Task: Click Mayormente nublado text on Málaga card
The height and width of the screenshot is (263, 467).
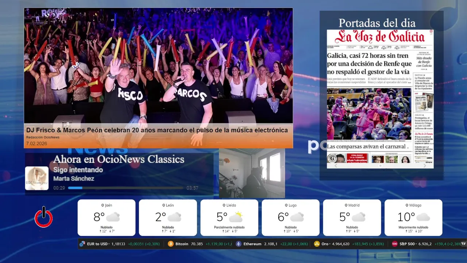Action: 413,227
